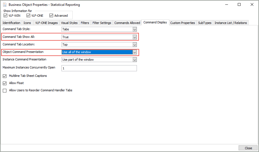
Task: Open the Icons tab
Action: 27,23
